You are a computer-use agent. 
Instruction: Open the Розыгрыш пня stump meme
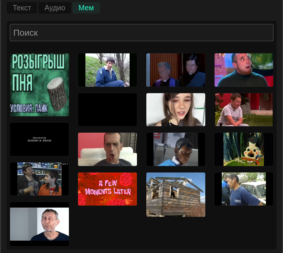pyautogui.click(x=39, y=85)
